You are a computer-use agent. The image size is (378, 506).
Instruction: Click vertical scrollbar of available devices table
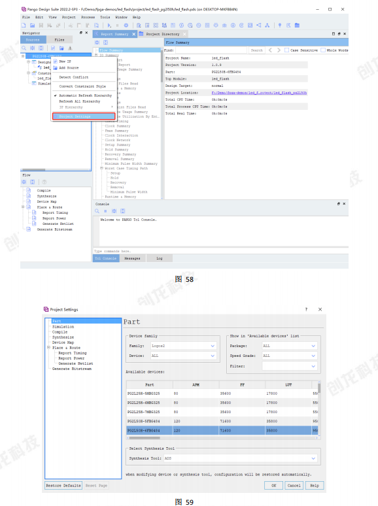(319, 388)
